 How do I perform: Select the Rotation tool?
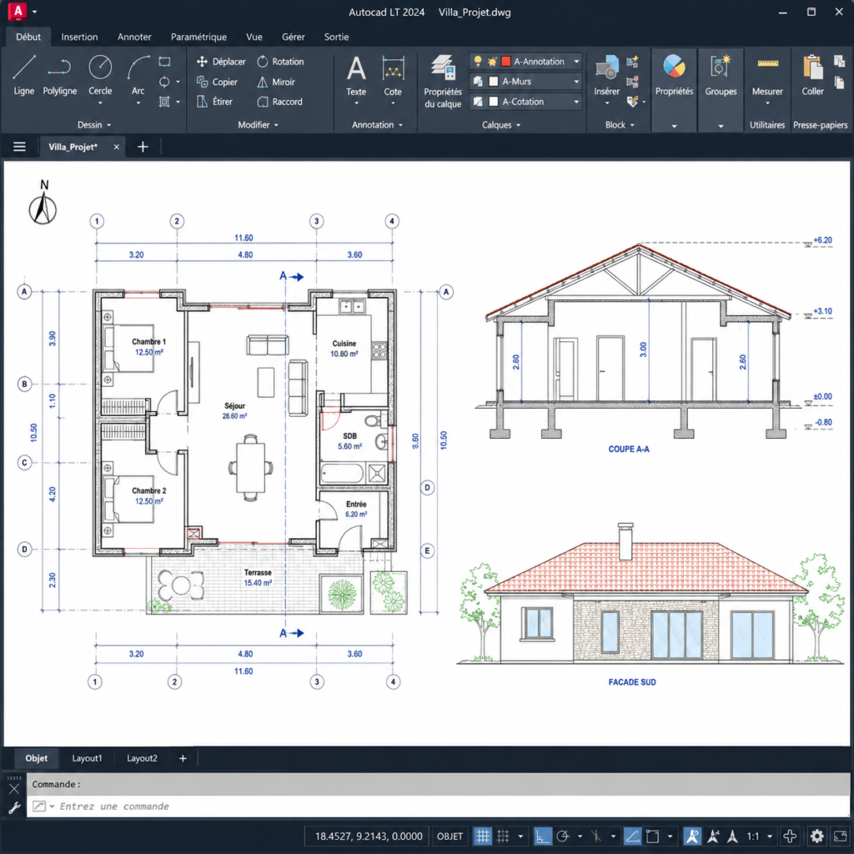coord(280,62)
